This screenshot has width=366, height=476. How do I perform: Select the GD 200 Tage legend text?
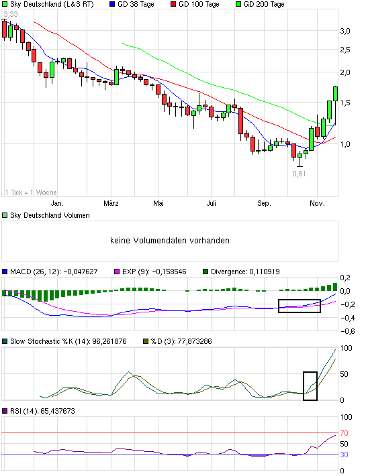coord(264,4)
